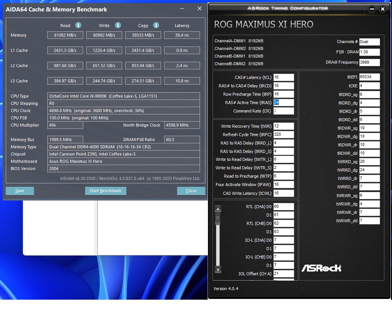The image size is (392, 313).
Task: Click the Write Recovery Time (tWR) field
Action: point(284,126)
